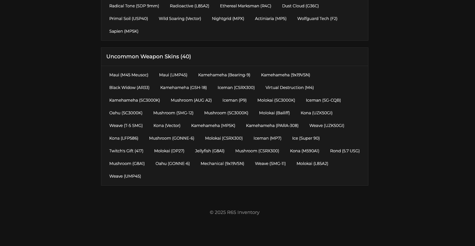Click Mushroom (AUG A2) entry
The width and height of the screenshot is (475, 246).
pyautogui.click(x=191, y=100)
